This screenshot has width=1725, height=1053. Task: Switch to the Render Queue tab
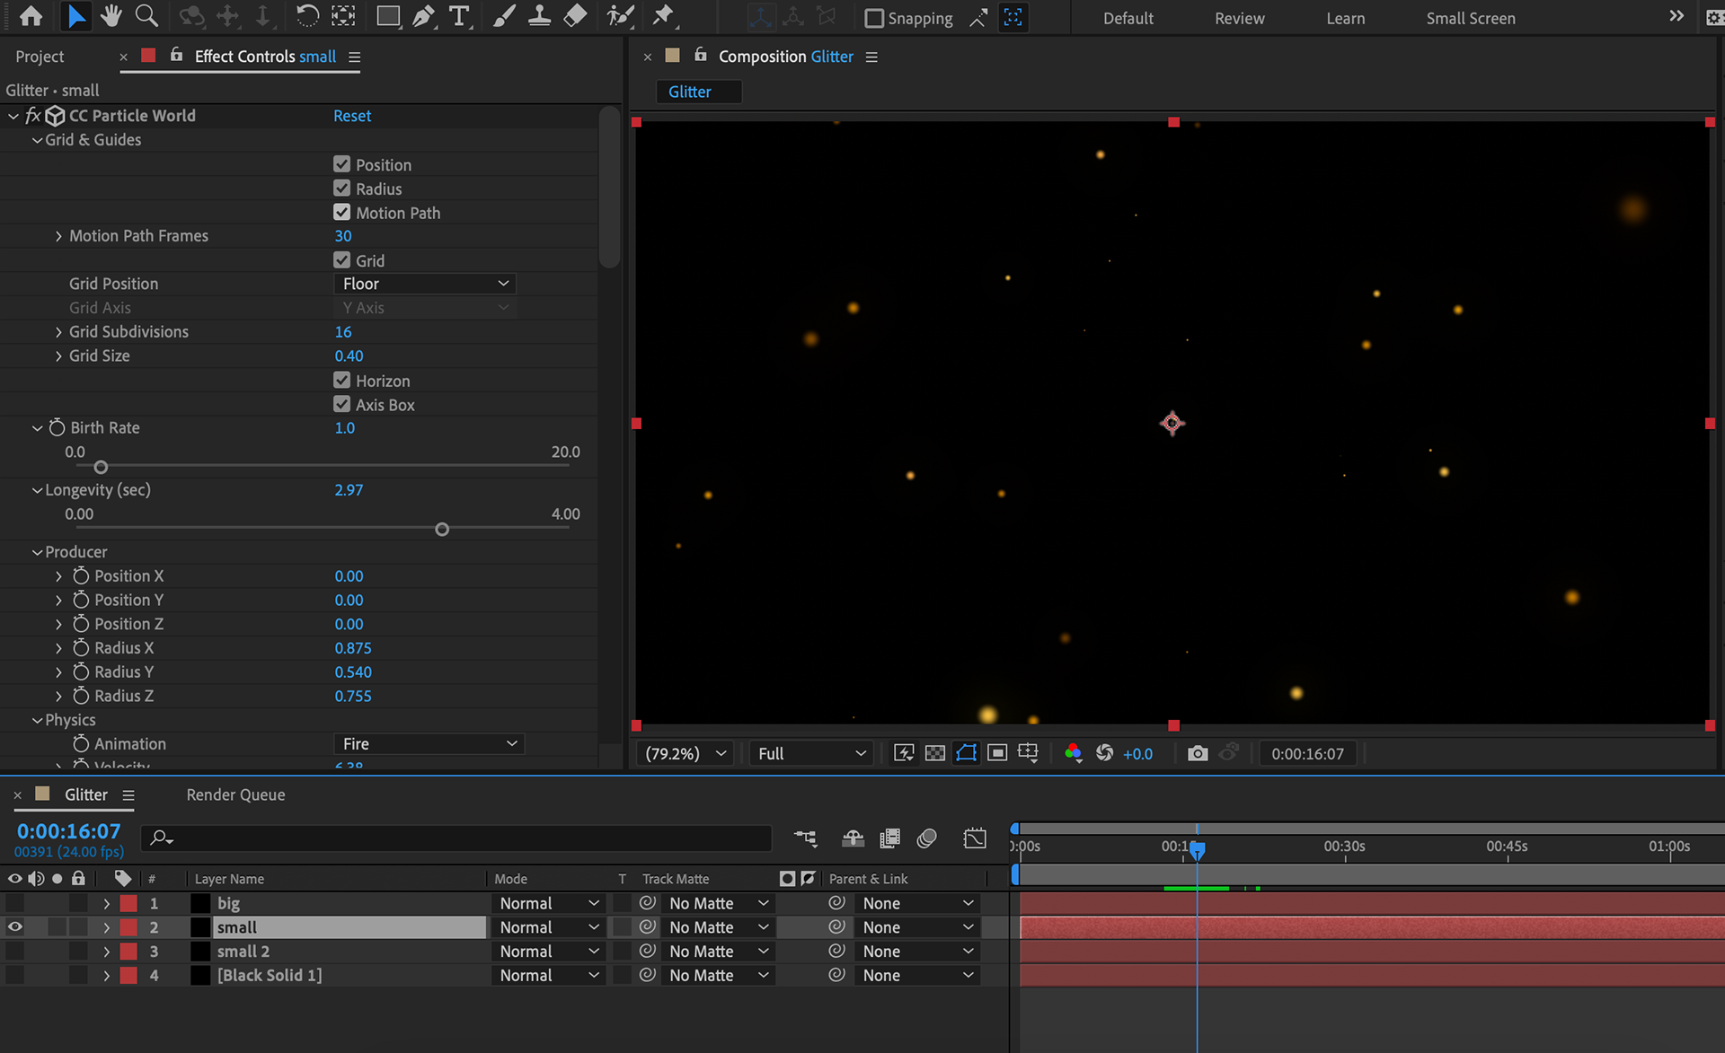point(235,794)
